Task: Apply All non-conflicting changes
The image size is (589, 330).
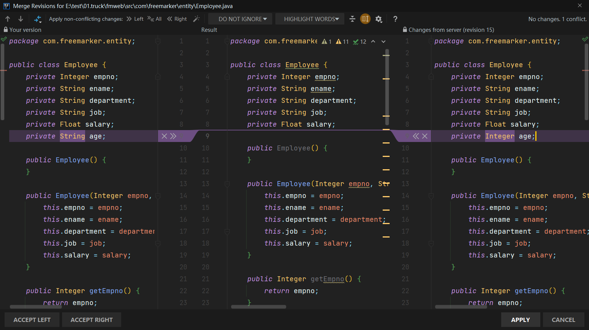Action: pos(155,19)
